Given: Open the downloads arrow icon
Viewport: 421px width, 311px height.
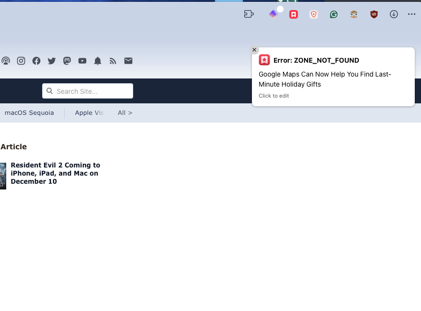Looking at the screenshot, I should 394,14.
